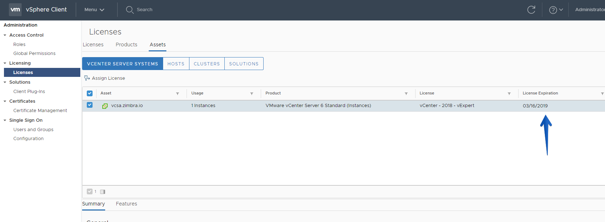Select the Assets tab
Viewport: 605px width, 222px height.
coord(158,45)
